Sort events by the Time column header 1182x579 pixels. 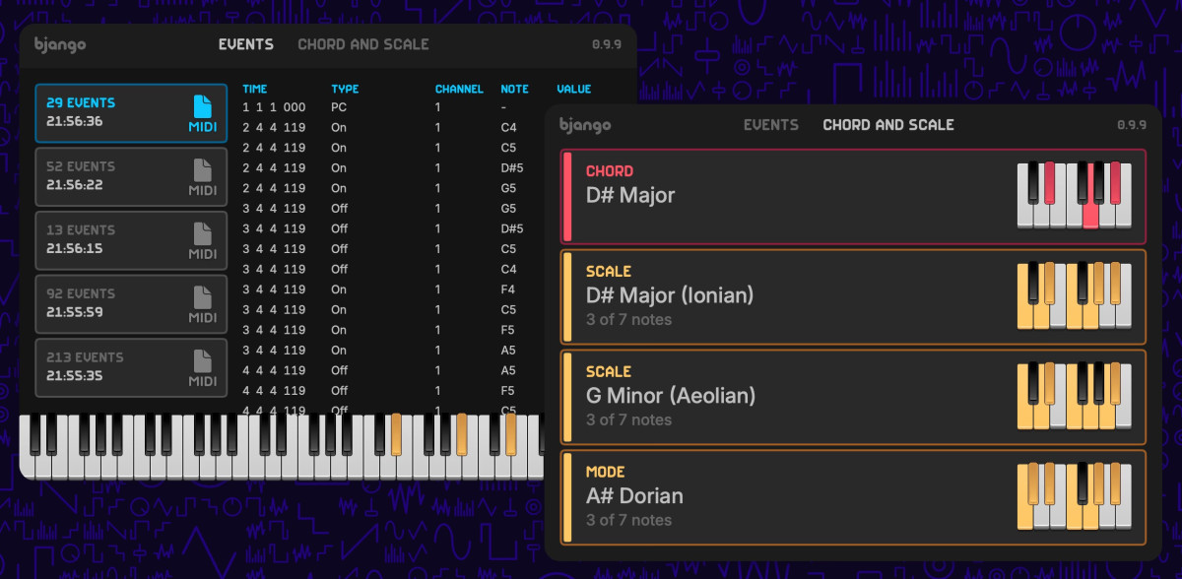coord(255,89)
